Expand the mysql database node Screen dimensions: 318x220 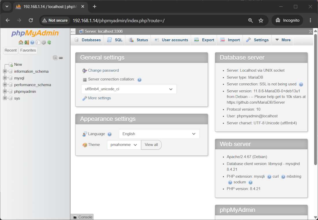(x=5, y=78)
